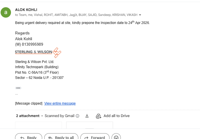The image size is (200, 139).
Task: Click the Add all to Drive label
Action: point(116,116)
